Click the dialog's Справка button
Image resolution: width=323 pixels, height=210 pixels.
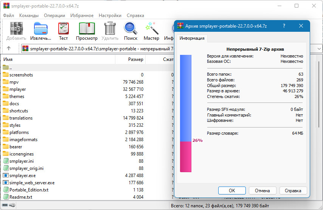pyautogui.click(x=293, y=191)
